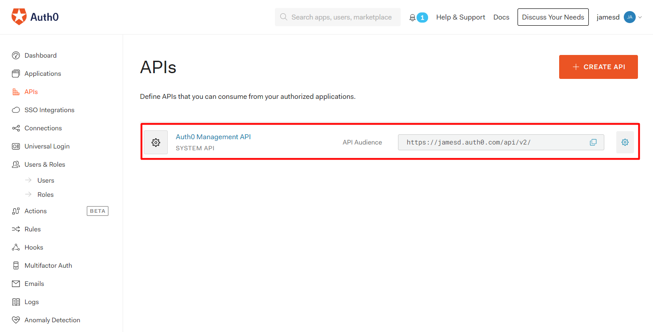Click the API Audience URL field
The height and width of the screenshot is (332, 653).
pos(501,142)
